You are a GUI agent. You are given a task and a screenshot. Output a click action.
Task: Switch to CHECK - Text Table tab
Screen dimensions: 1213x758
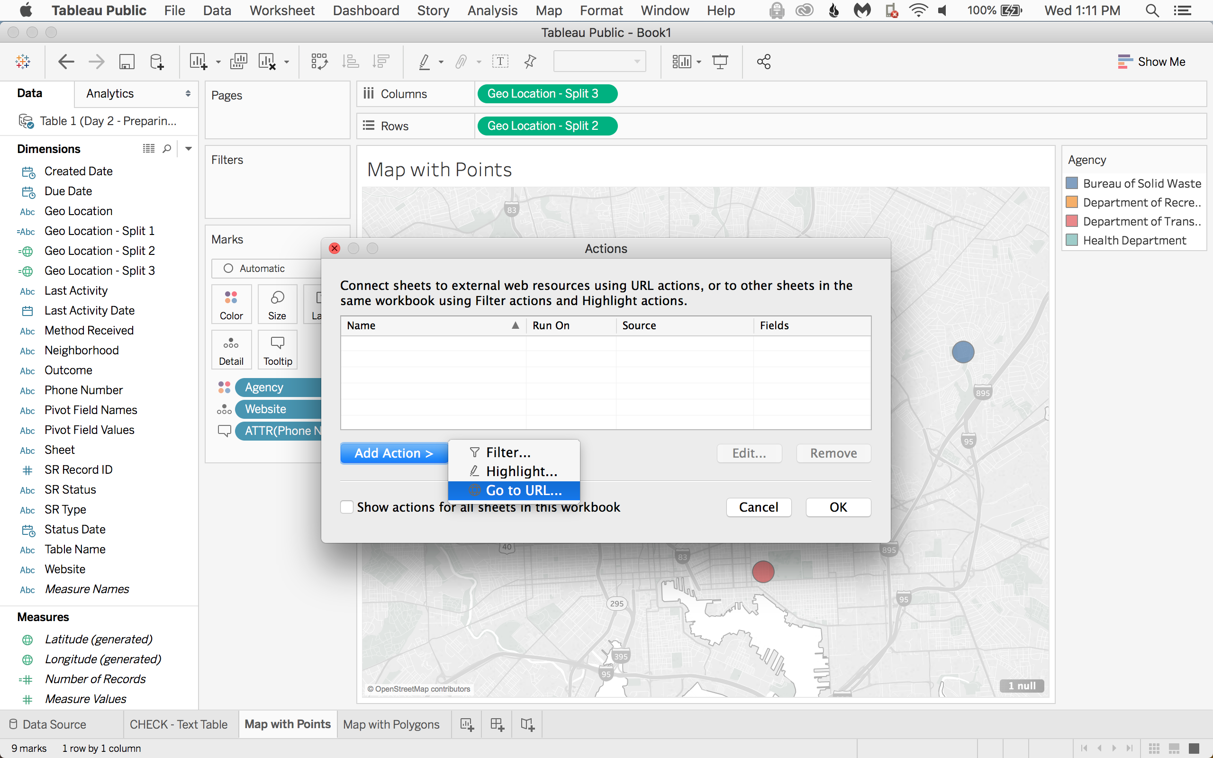point(179,724)
